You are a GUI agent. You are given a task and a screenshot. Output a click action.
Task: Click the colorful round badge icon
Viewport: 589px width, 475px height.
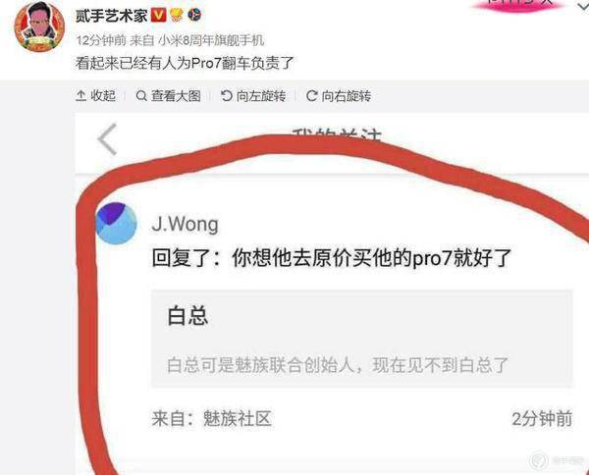[x=194, y=15]
